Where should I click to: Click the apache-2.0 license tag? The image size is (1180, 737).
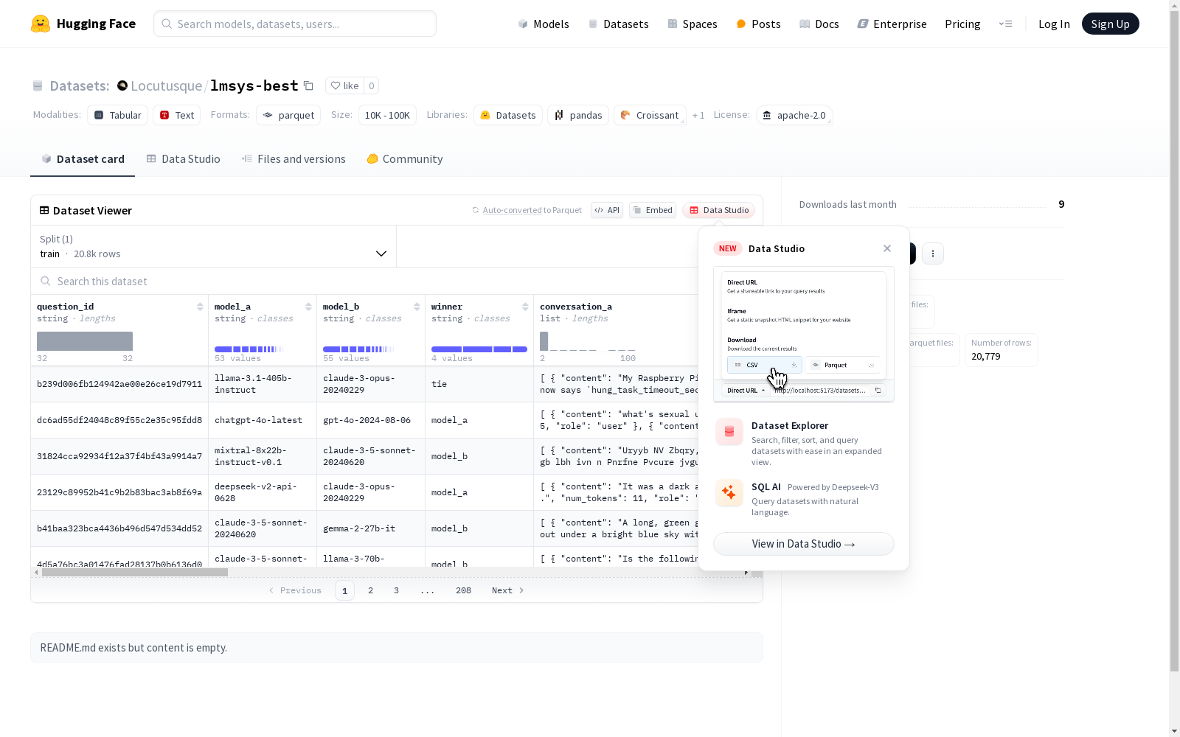click(x=794, y=115)
